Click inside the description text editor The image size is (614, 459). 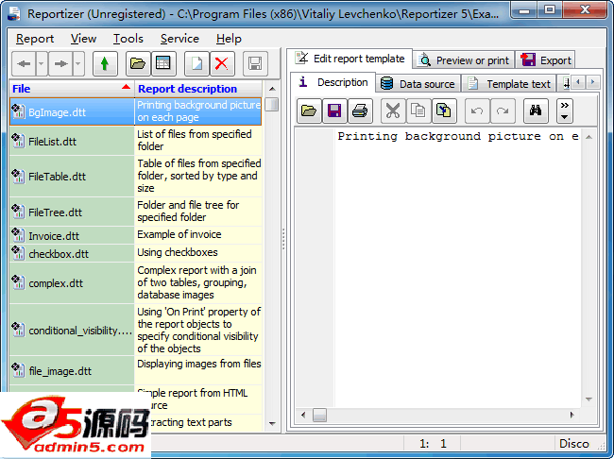(457, 267)
